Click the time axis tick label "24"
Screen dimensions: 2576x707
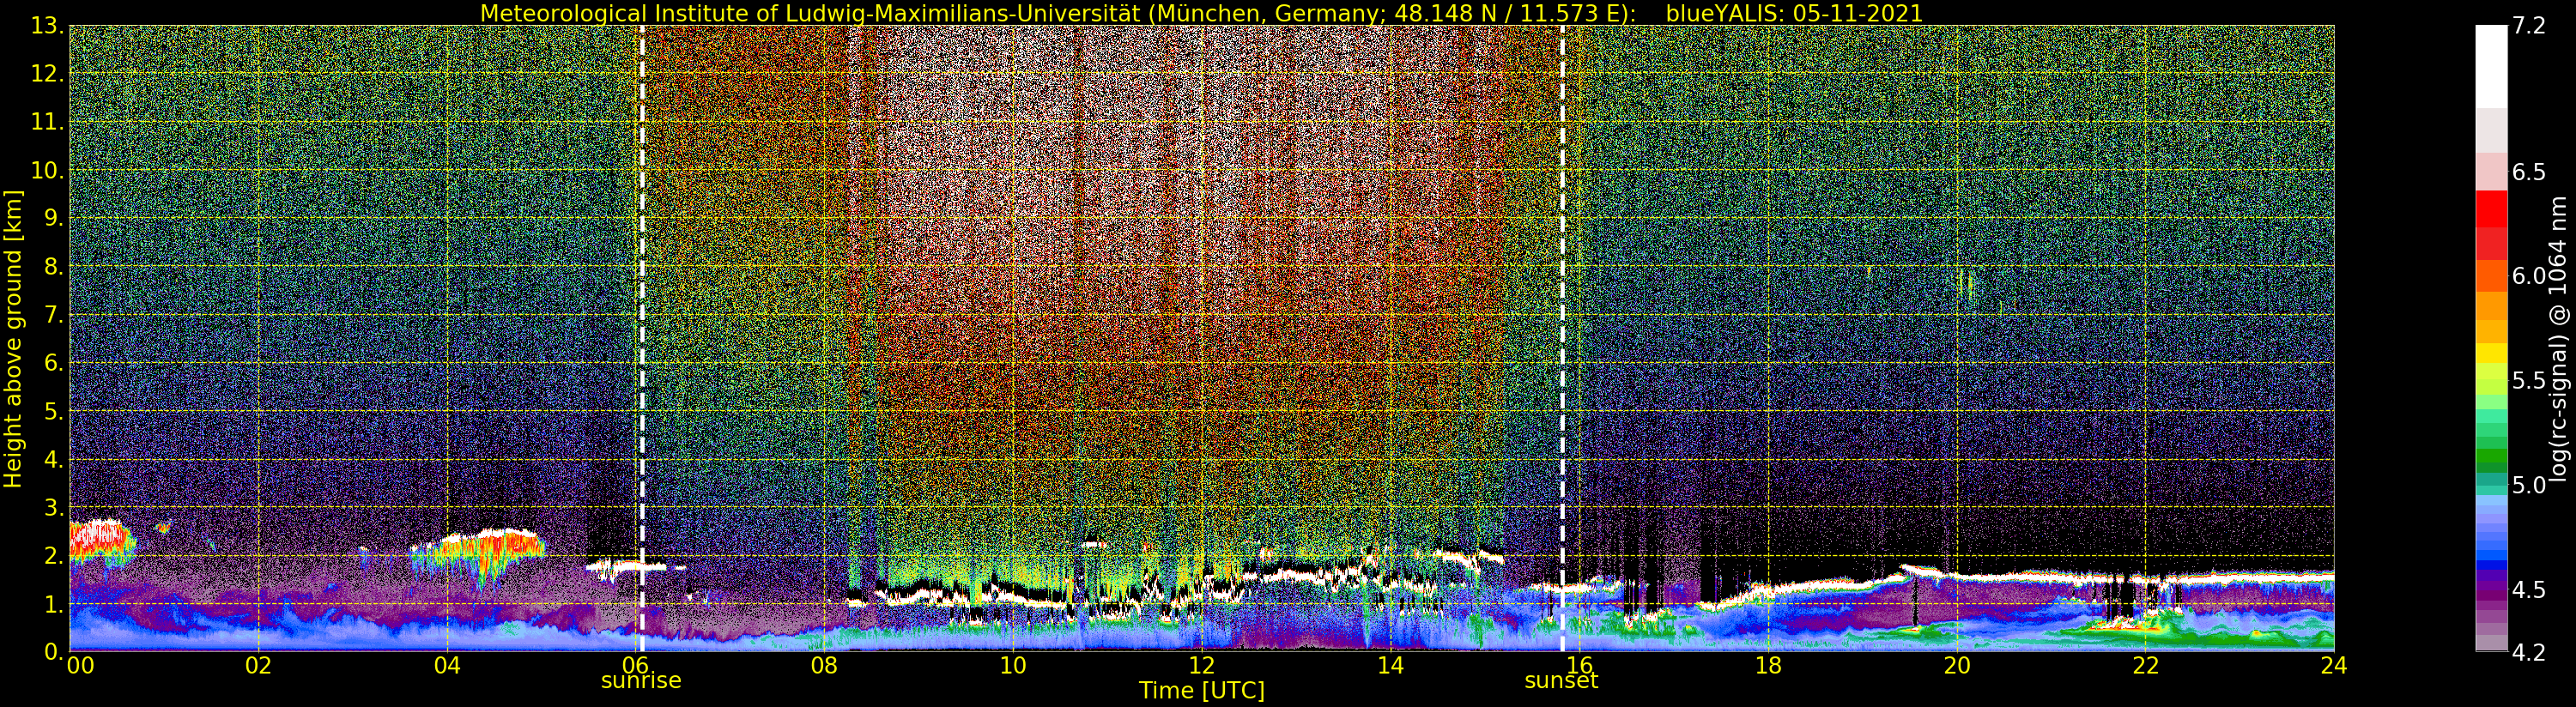click(x=2334, y=665)
